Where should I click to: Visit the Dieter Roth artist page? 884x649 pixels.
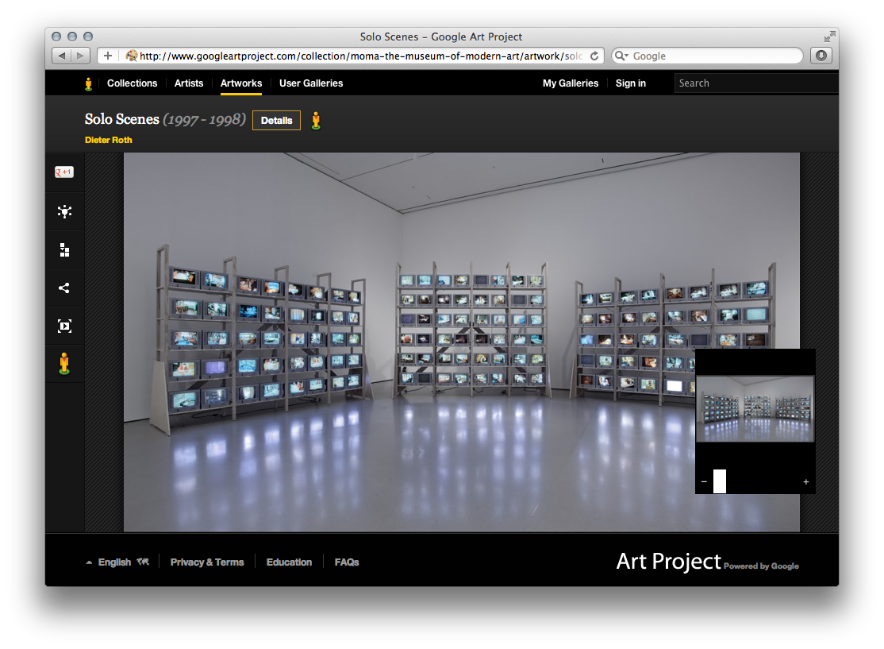[108, 140]
